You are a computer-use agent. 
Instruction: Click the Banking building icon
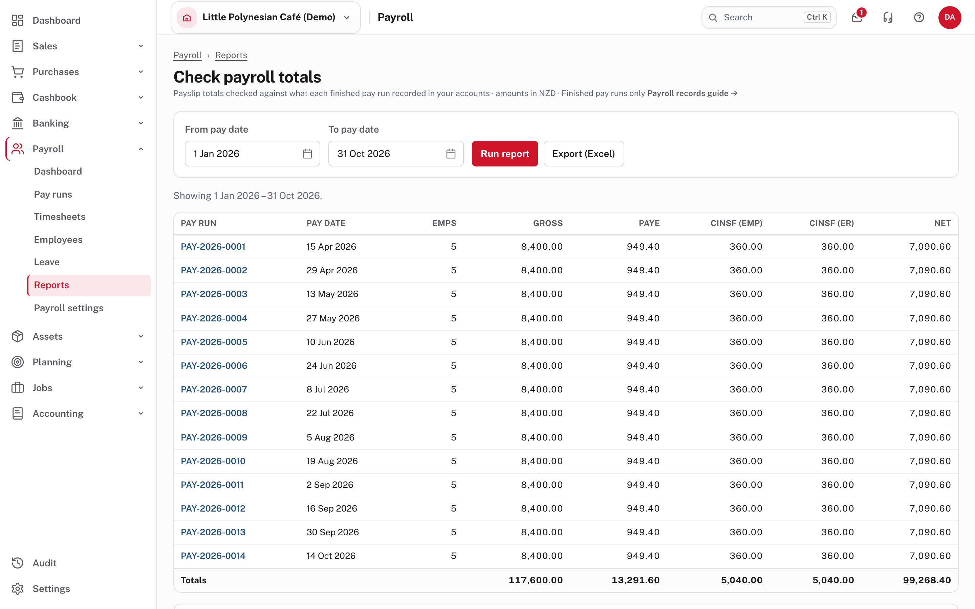point(18,123)
